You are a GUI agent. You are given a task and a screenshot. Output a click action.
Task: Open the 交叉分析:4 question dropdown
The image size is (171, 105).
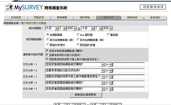click(75, 83)
